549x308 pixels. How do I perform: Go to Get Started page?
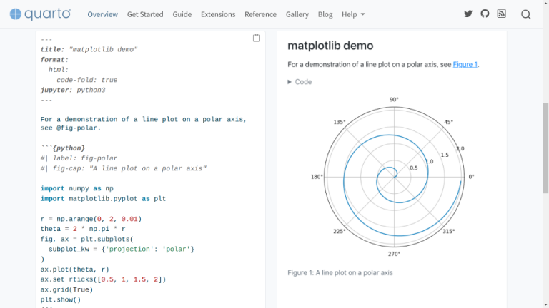[145, 14]
